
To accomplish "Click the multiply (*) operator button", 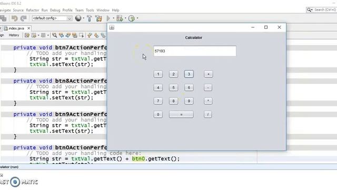I will 208,101.
